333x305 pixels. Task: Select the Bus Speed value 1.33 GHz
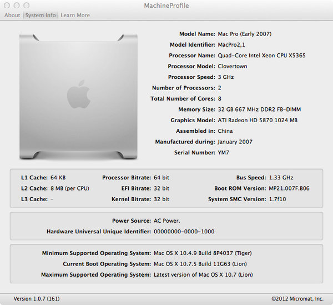coord(281,178)
